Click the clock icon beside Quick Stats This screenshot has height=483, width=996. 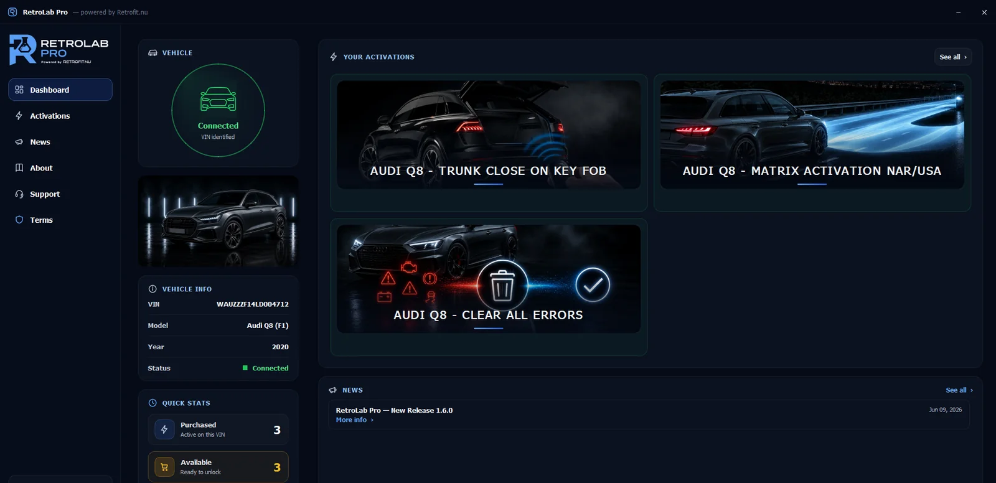(x=153, y=403)
